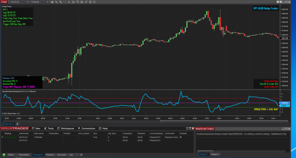Select the Strategies tab

[x=38, y=155]
